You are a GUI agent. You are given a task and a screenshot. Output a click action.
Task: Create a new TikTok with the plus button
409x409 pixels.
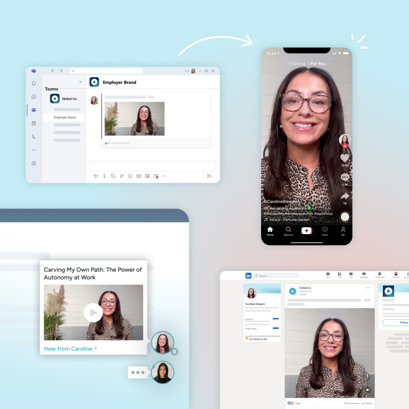(307, 230)
